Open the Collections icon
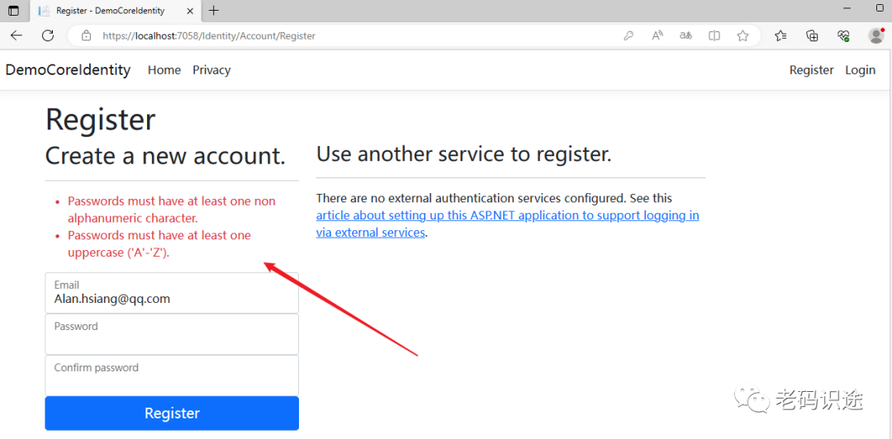The image size is (892, 439). tap(812, 35)
